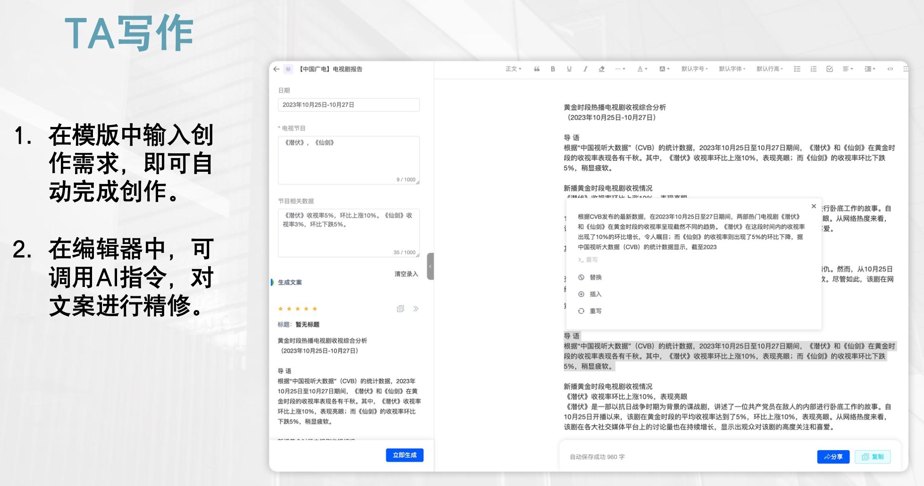Click the 复制 copy button
The height and width of the screenshot is (486, 924).
click(873, 457)
